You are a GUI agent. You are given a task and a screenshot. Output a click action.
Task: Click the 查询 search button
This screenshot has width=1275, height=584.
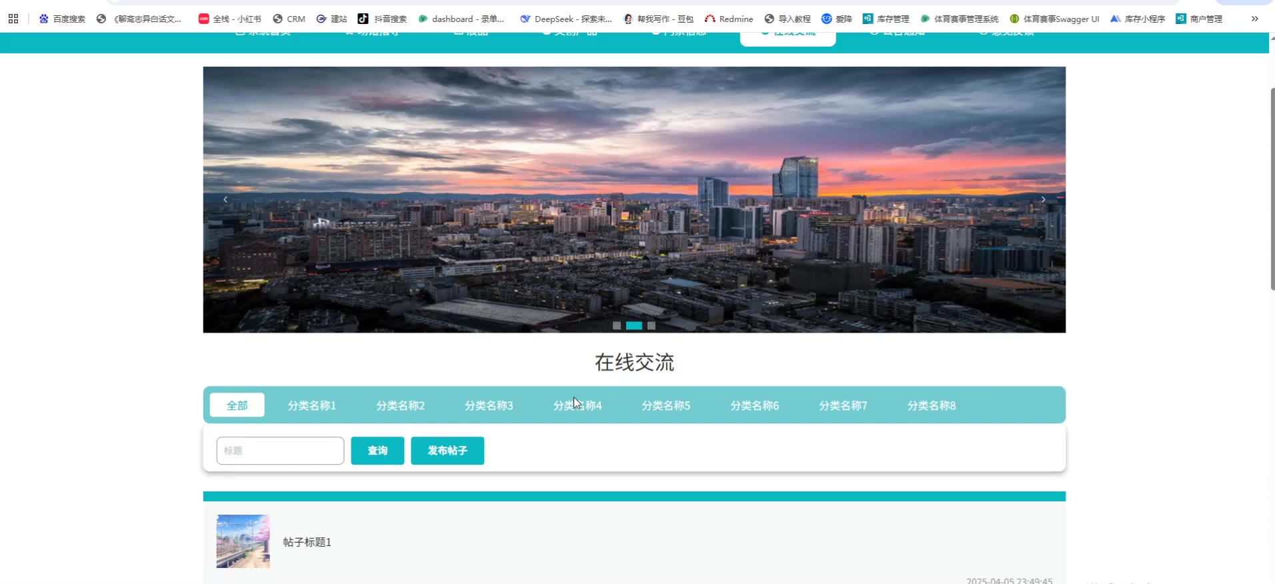tap(377, 451)
